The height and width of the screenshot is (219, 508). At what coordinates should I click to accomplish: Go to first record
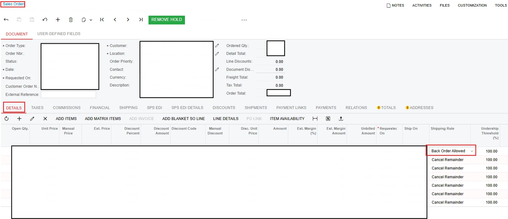pyautogui.click(x=102, y=20)
